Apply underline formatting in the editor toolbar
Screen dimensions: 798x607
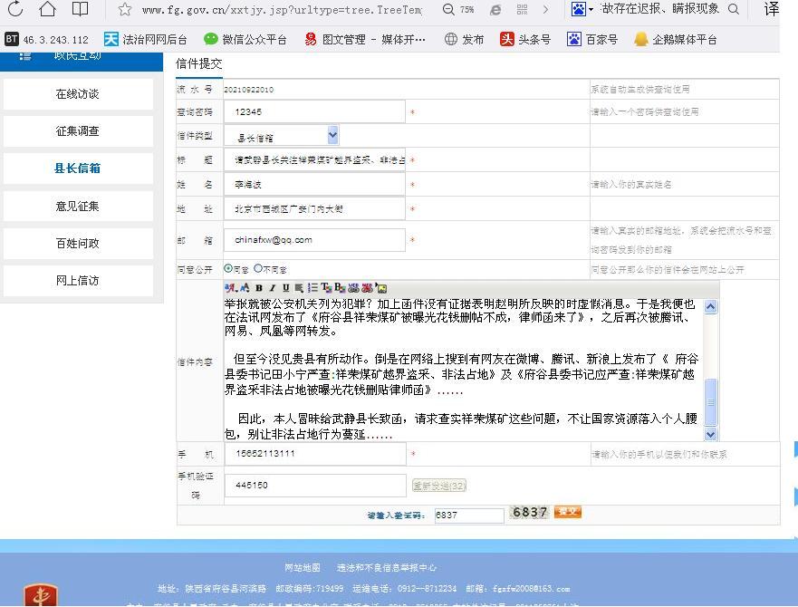(x=285, y=288)
